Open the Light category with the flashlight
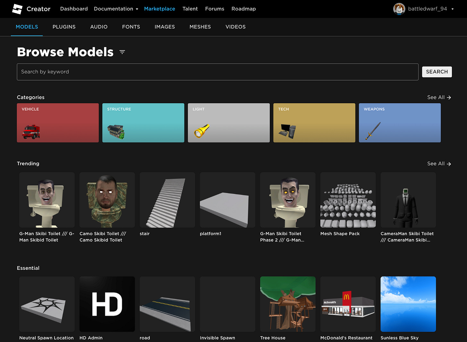 click(229, 123)
